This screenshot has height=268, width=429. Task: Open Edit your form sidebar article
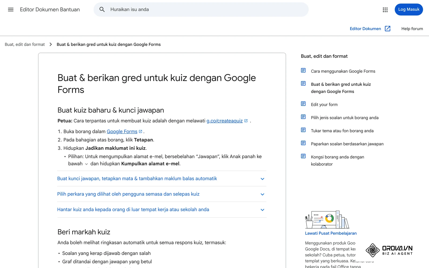pyautogui.click(x=324, y=105)
